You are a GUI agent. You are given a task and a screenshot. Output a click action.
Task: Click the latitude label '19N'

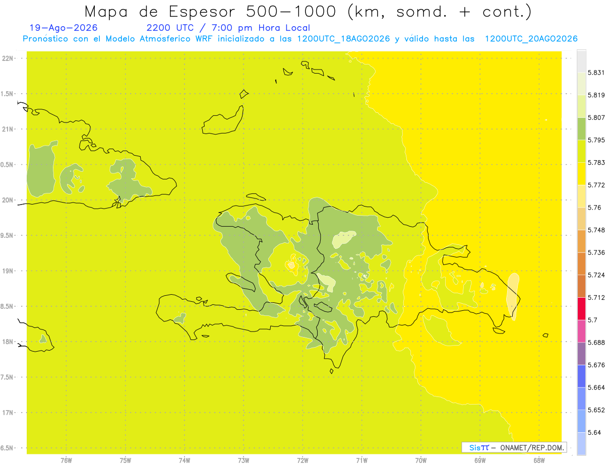(8, 271)
